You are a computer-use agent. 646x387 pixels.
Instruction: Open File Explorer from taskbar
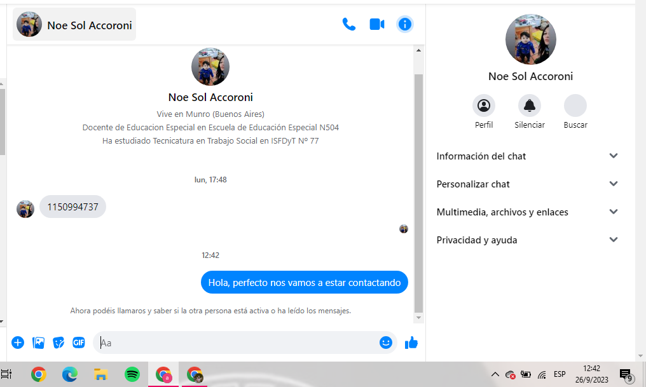pos(101,375)
